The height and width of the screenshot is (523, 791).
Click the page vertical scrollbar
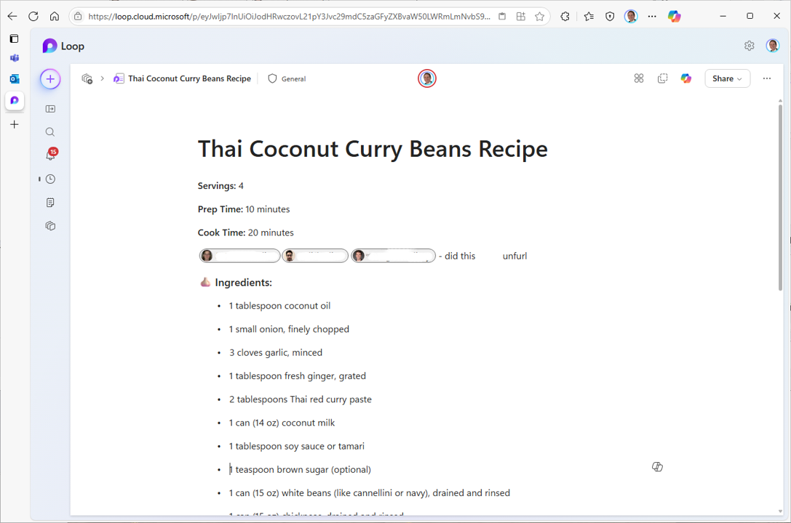[780, 196]
